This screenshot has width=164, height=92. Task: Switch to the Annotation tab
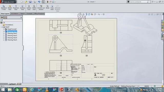pyautogui.click(x=15, y=14)
